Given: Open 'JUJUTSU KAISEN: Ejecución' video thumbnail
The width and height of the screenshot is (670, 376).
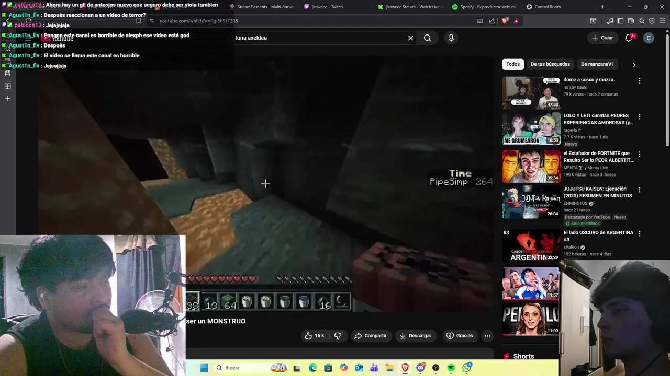Looking at the screenshot, I should pyautogui.click(x=531, y=202).
